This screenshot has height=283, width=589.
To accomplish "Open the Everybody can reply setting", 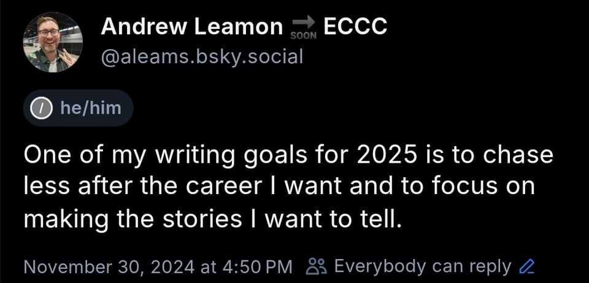I will (422, 266).
